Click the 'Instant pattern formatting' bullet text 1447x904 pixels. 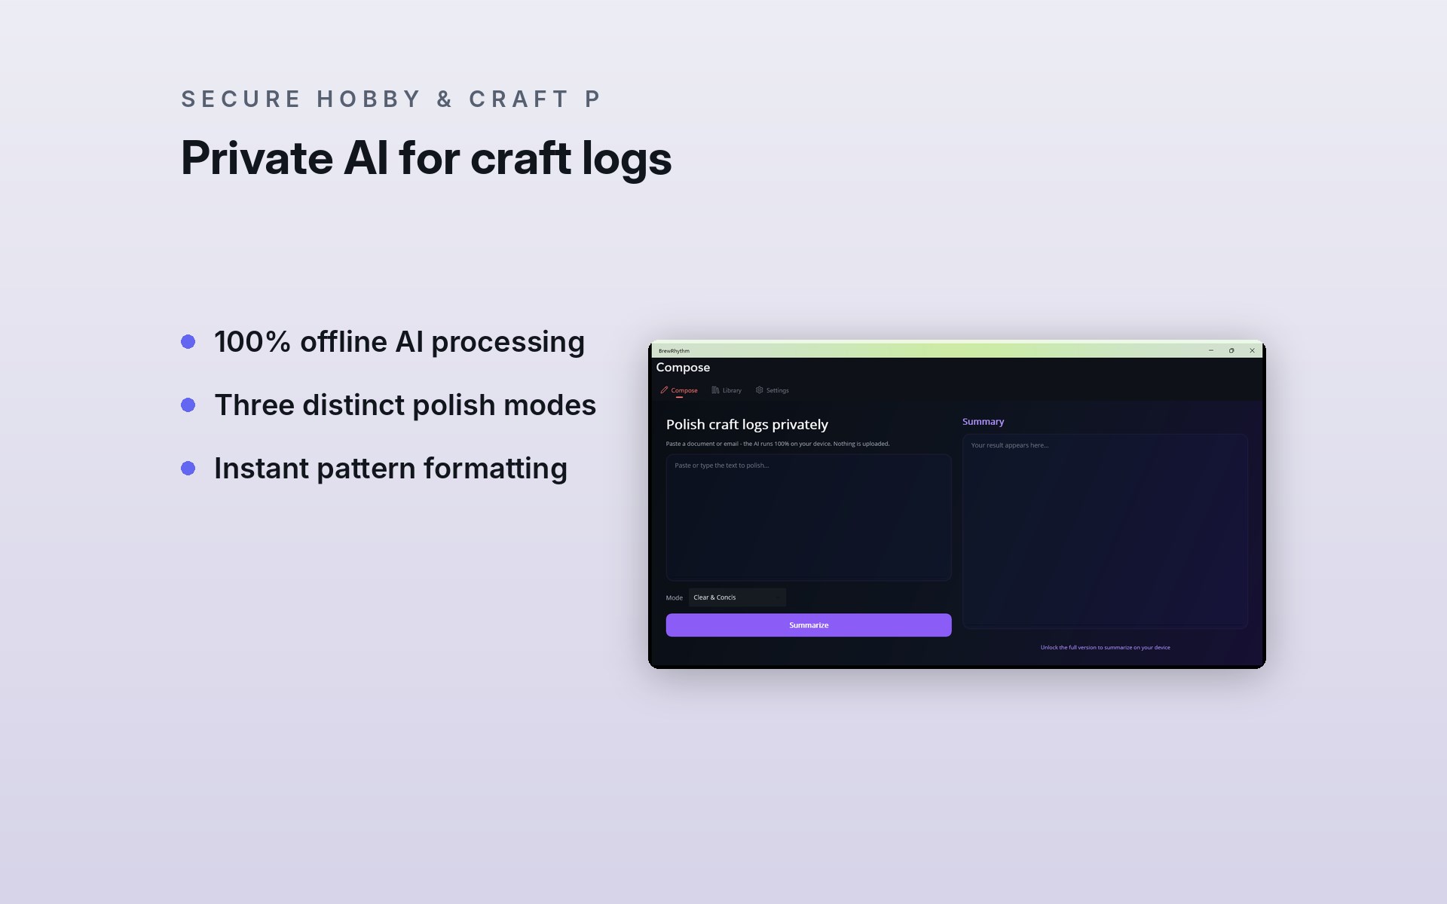point(390,469)
